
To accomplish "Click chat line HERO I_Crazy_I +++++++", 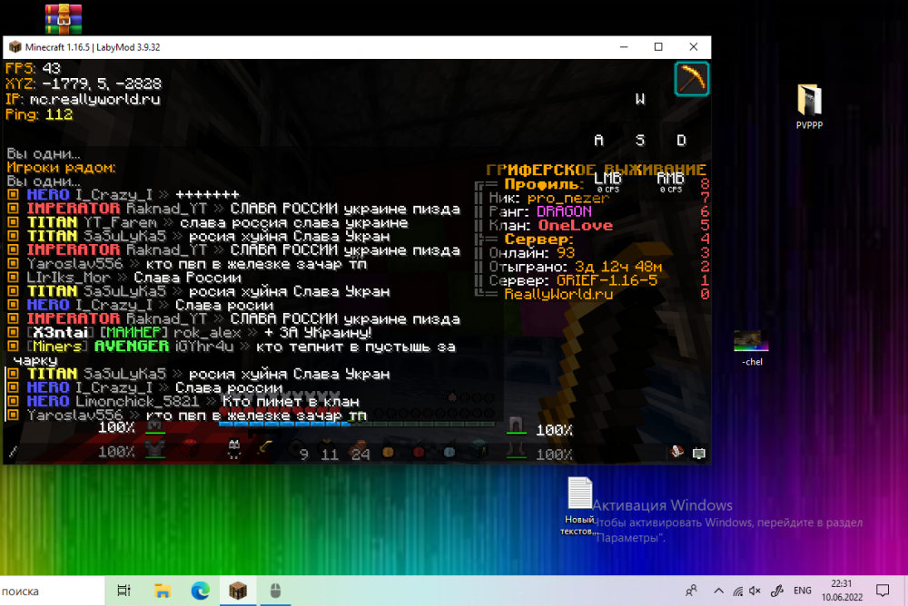I will pyautogui.click(x=133, y=194).
